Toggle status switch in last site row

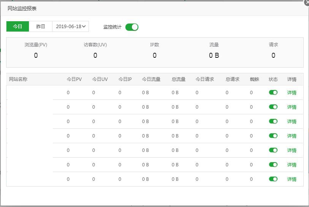click(273, 179)
